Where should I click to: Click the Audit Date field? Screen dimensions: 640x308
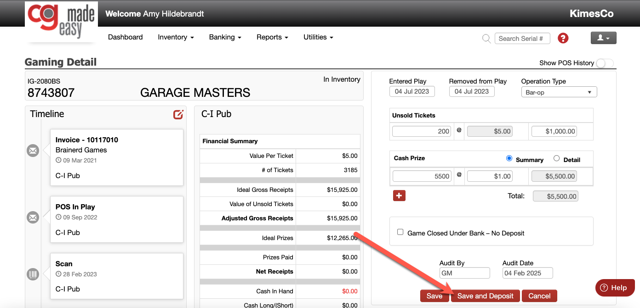pos(528,273)
